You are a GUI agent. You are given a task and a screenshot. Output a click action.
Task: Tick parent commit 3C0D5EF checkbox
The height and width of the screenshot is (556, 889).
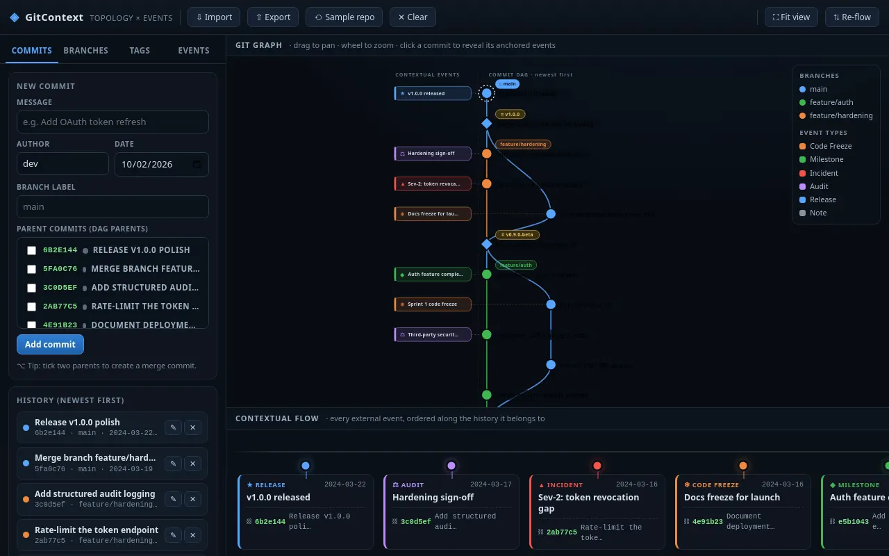pos(31,288)
